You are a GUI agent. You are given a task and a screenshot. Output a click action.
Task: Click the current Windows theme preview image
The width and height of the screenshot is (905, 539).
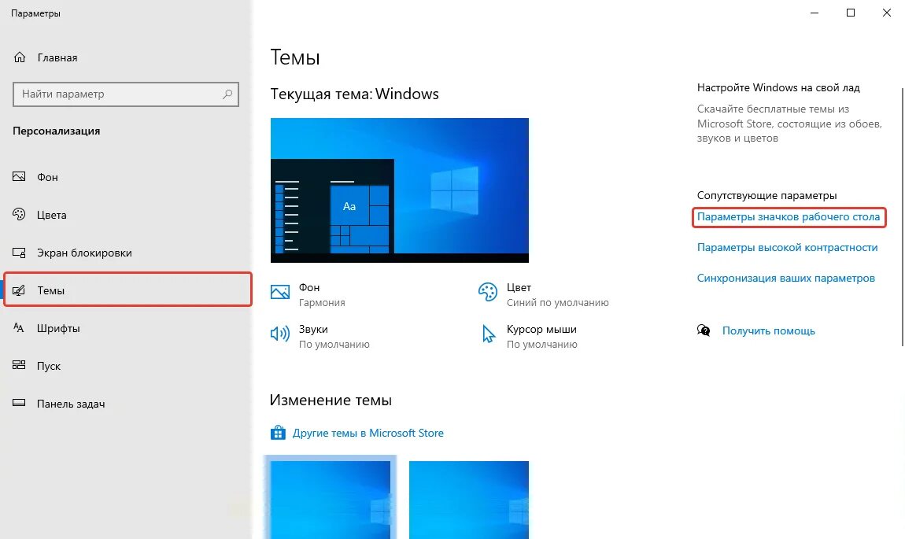400,190
